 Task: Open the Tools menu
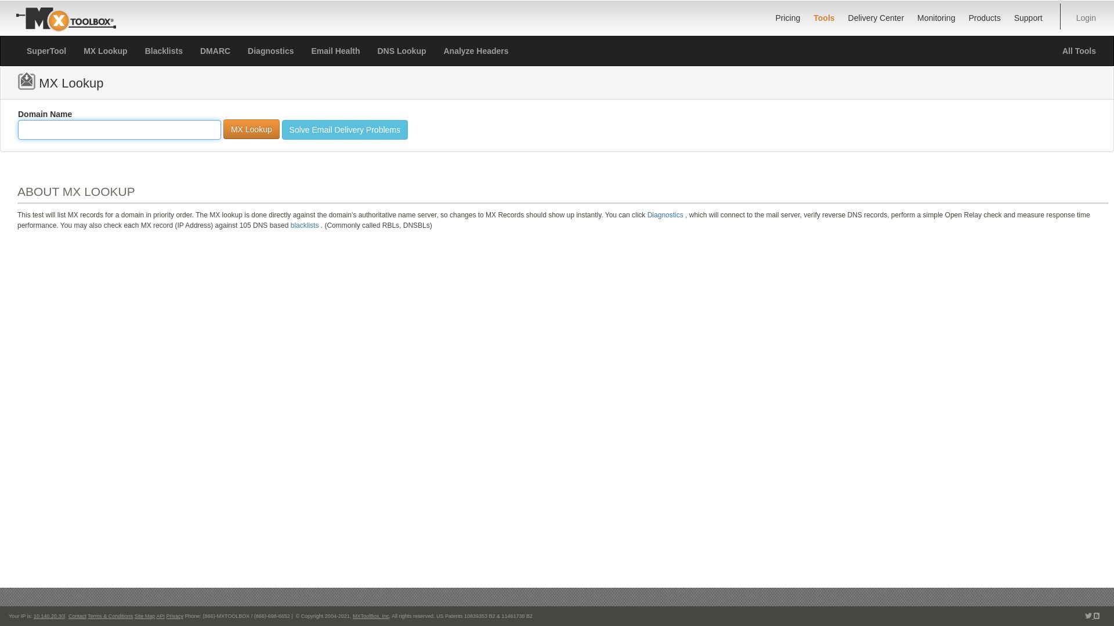(824, 18)
